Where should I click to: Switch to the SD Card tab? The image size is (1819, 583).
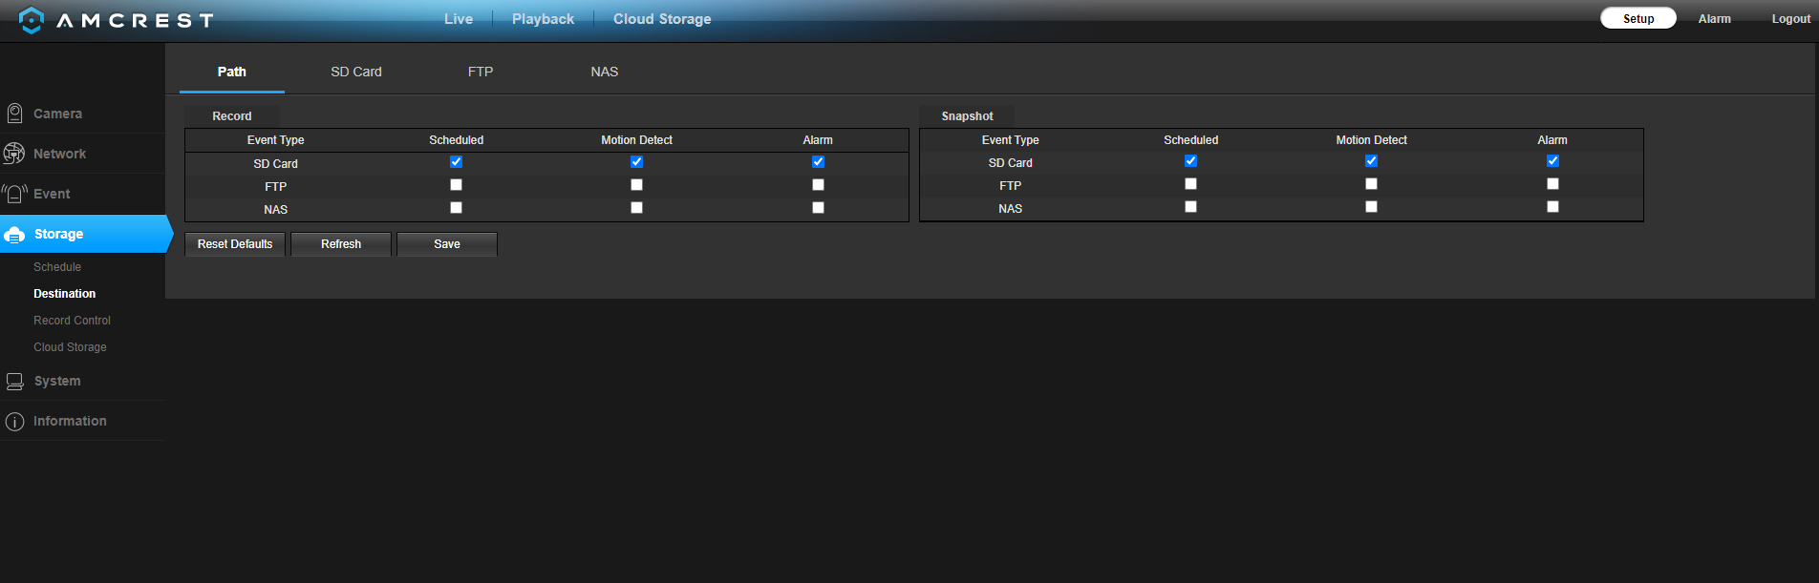click(x=356, y=72)
